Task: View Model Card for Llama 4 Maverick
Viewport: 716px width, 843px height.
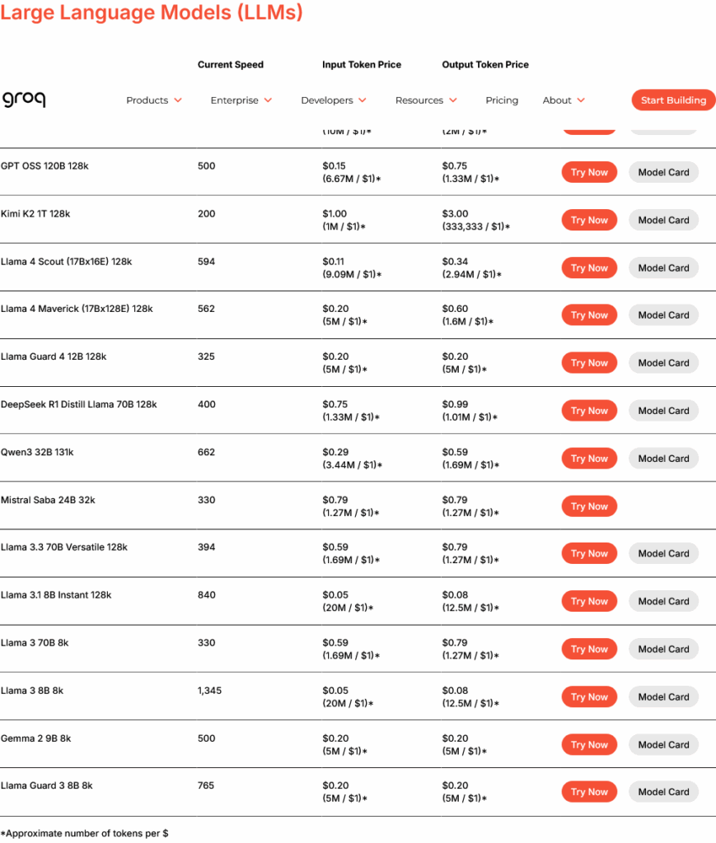Action: pyautogui.click(x=663, y=315)
